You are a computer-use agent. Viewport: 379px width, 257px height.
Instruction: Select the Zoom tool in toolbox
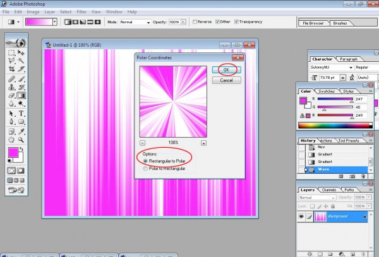(x=21, y=140)
